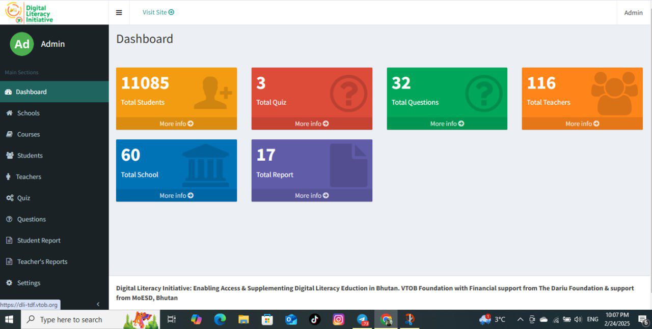Go to Questions in the sidebar
This screenshot has height=329, width=652.
55,219
